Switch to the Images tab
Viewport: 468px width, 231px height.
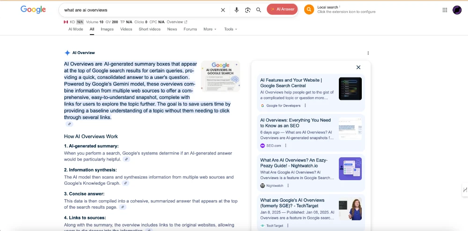107,29
